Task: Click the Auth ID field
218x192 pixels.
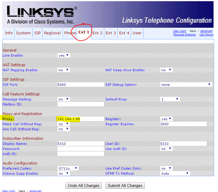Action: coord(80,154)
